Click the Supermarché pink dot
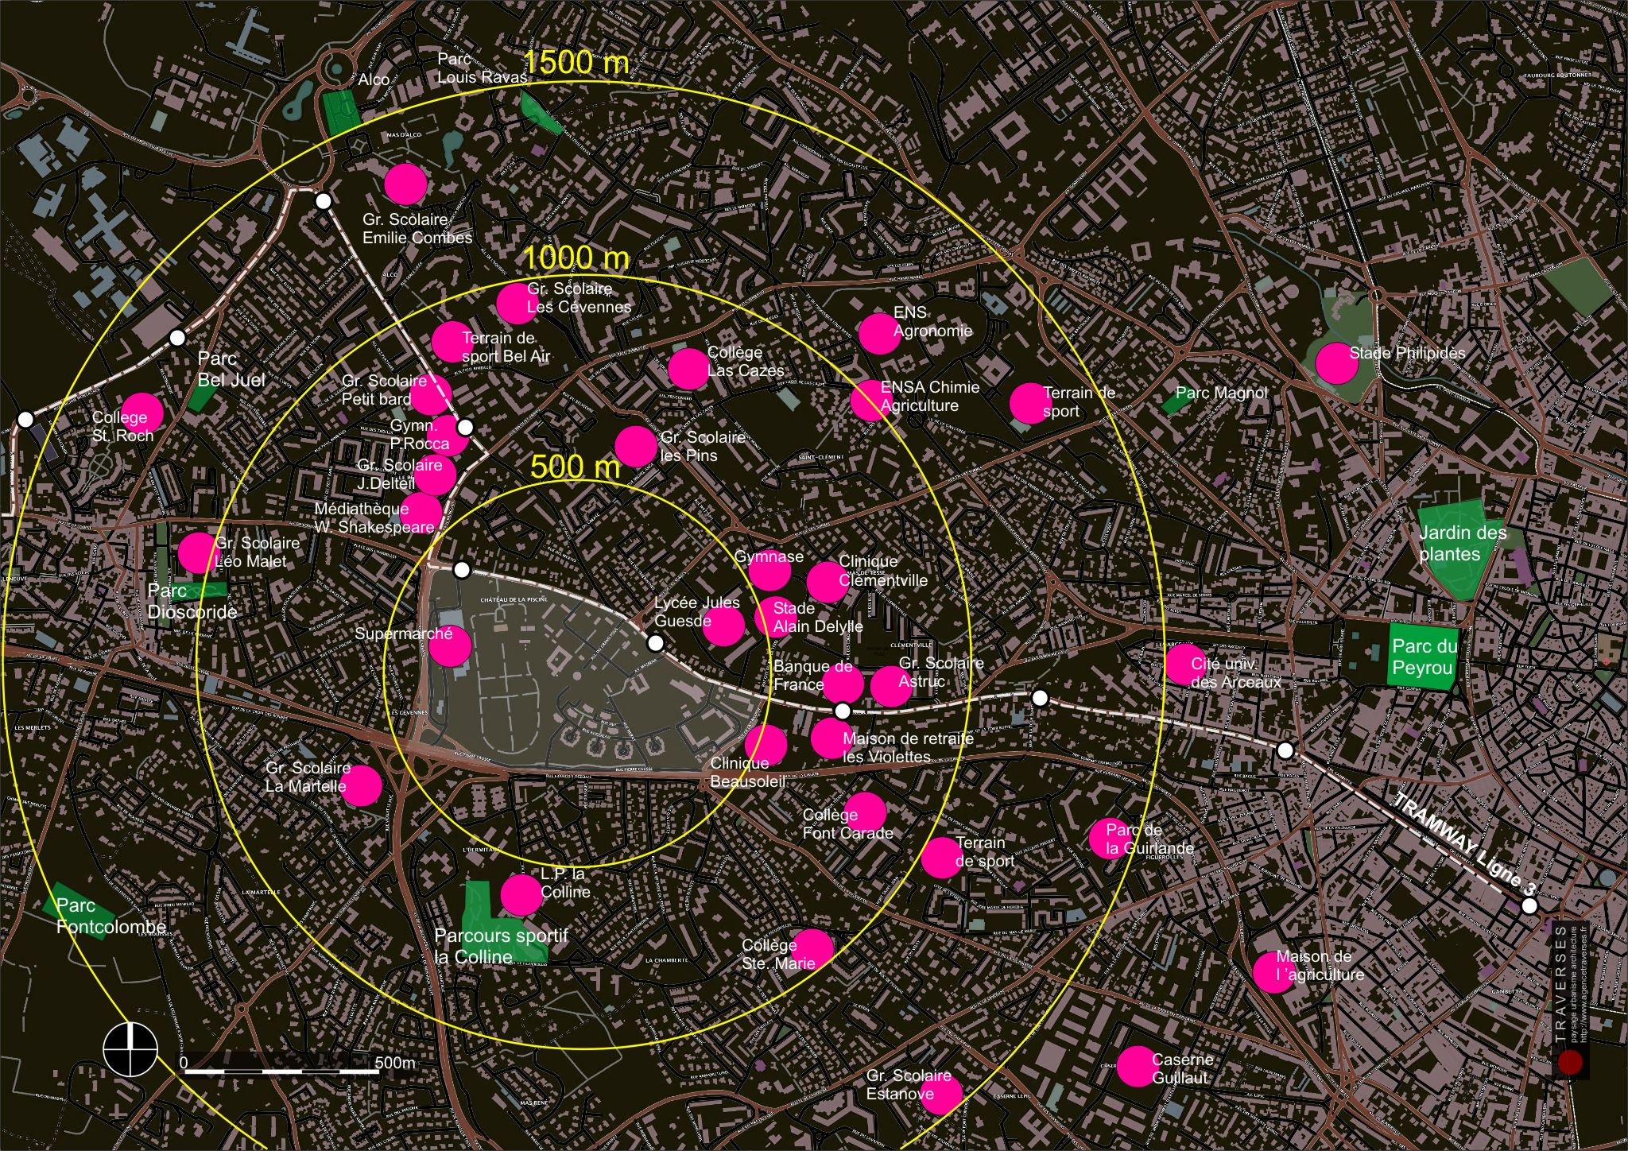 pos(451,646)
